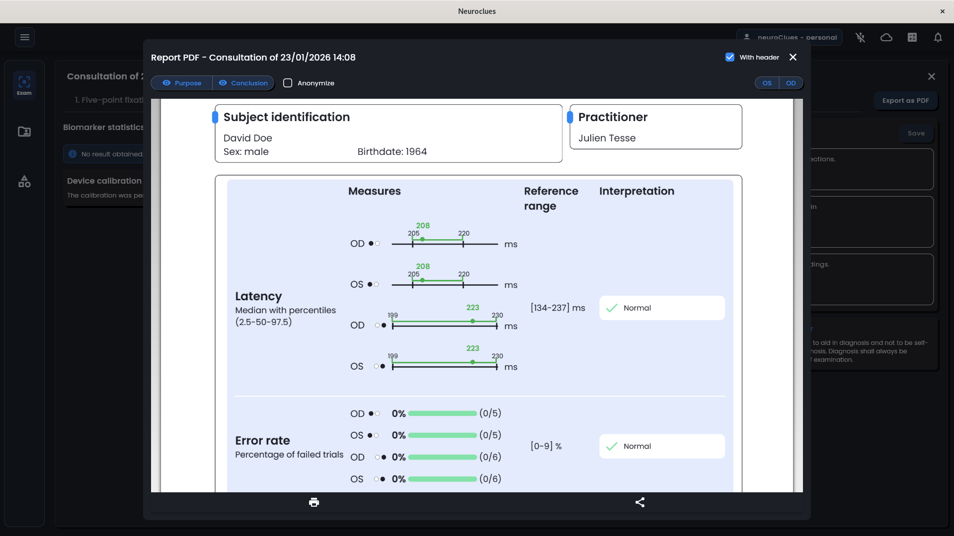Viewport: 954px width, 536px height.
Task: Click the cloud sync icon
Action: 886,37
